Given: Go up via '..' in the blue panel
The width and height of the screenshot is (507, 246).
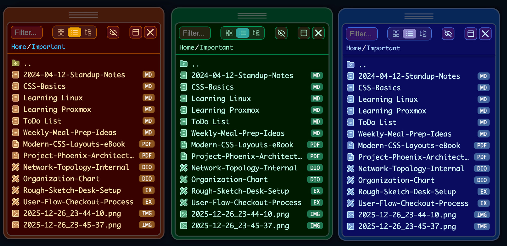Looking at the screenshot, I should (x=363, y=65).
